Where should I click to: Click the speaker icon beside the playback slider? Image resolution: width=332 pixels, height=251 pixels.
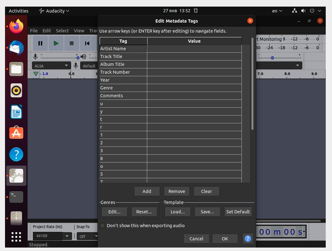tap(83, 56)
